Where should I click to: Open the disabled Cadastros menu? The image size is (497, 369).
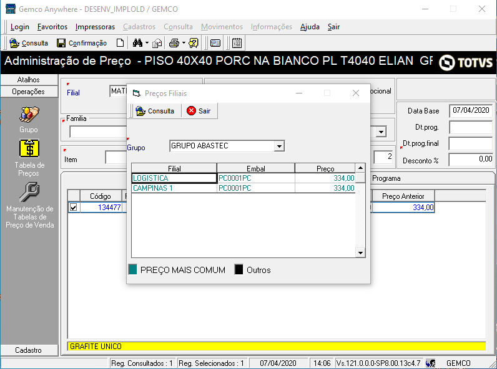tap(139, 27)
